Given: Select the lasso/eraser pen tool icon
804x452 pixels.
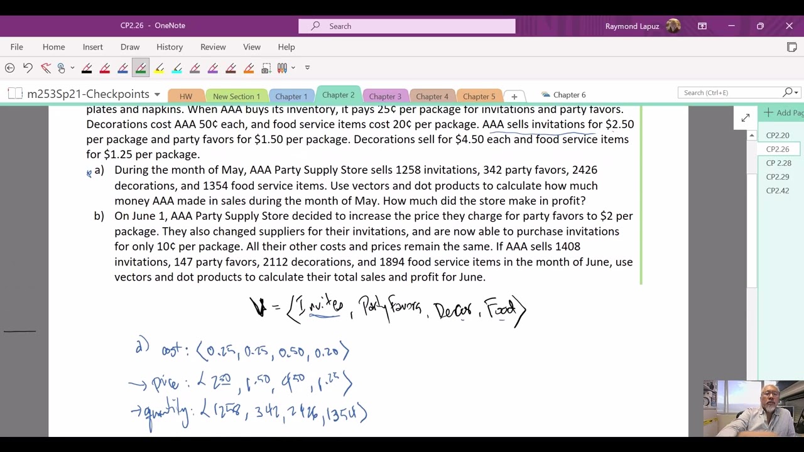Looking at the screenshot, I should [x=45, y=68].
